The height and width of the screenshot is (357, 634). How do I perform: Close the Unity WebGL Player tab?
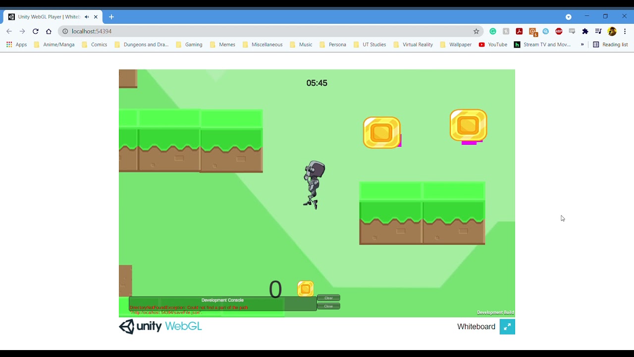coord(96,17)
